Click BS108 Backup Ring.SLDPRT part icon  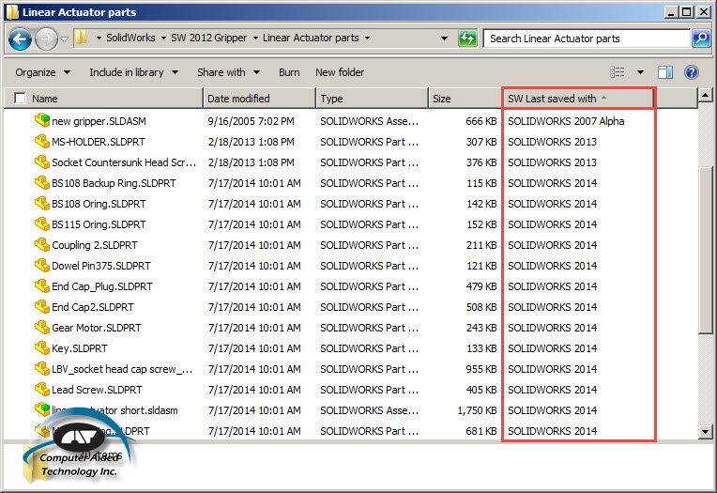[x=42, y=182]
